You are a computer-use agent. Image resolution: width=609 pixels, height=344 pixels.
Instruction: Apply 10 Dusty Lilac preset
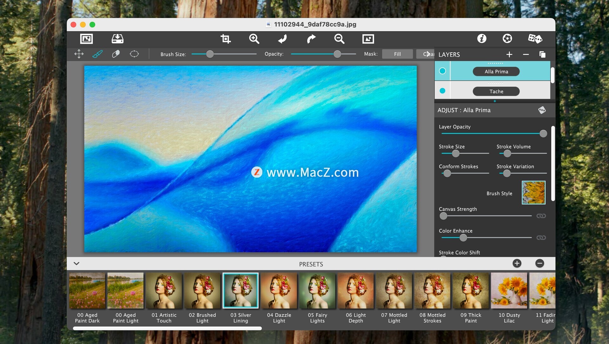point(509,290)
